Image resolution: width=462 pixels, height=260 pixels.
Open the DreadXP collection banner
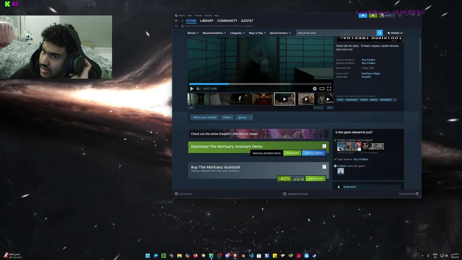(258, 134)
